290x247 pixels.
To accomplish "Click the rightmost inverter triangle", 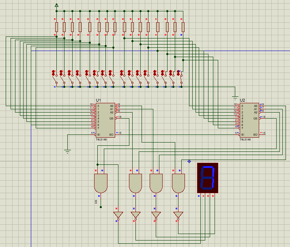I will (178, 215).
